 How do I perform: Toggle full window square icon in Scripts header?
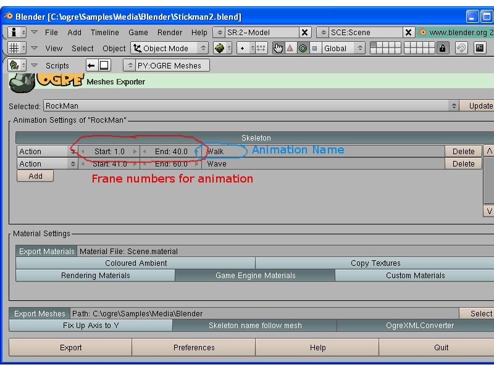[x=104, y=65]
